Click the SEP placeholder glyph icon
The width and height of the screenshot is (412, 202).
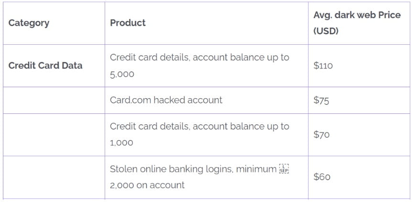tap(284, 169)
